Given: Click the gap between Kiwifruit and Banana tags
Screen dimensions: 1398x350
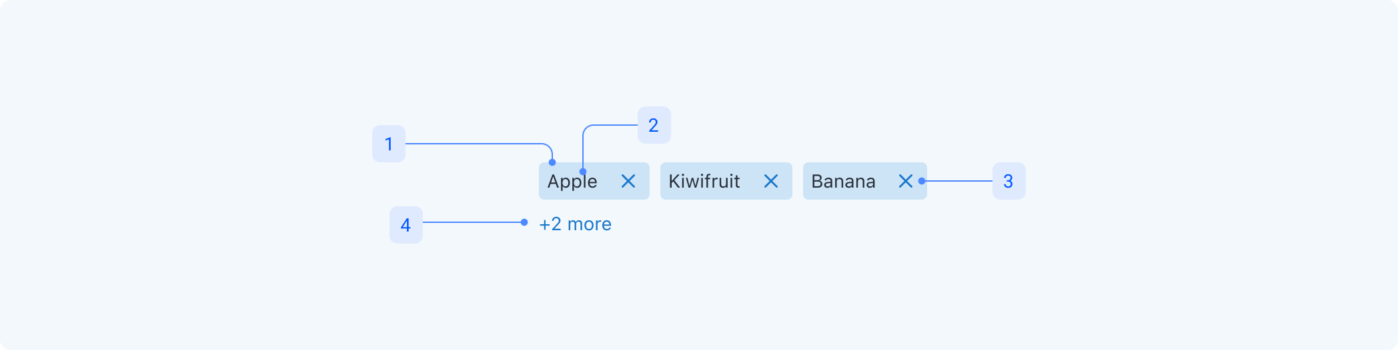Looking at the screenshot, I should coord(798,181).
